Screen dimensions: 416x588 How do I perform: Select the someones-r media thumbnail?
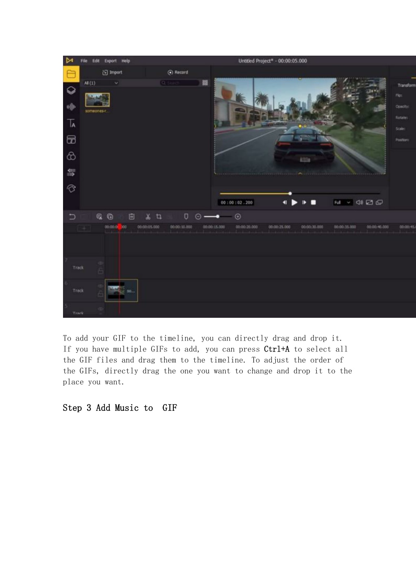point(97,100)
